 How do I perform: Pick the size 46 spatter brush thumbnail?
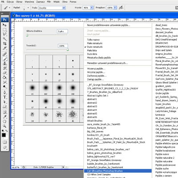73,116
